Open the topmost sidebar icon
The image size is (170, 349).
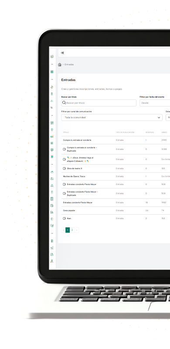tap(52, 57)
